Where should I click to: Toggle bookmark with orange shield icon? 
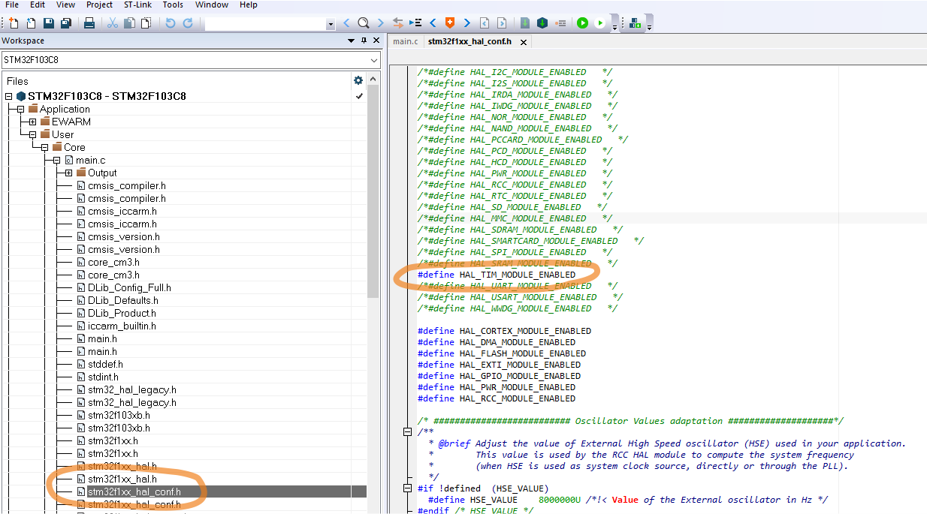(450, 23)
